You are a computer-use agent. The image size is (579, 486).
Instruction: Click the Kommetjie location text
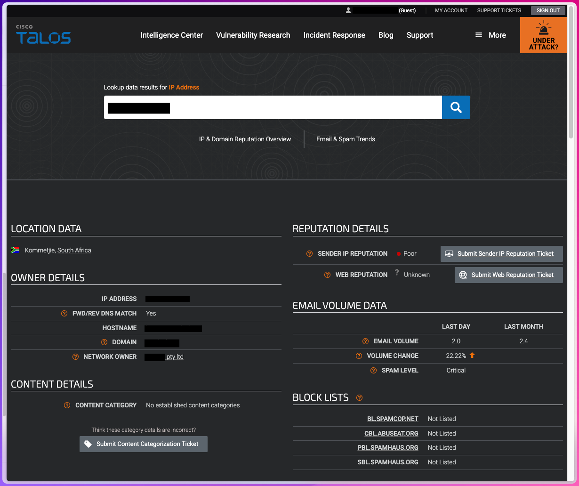pos(40,250)
